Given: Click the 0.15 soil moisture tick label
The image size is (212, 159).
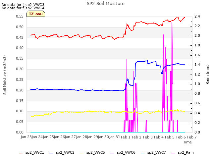Looking at the screenshot, I should 20,101.
